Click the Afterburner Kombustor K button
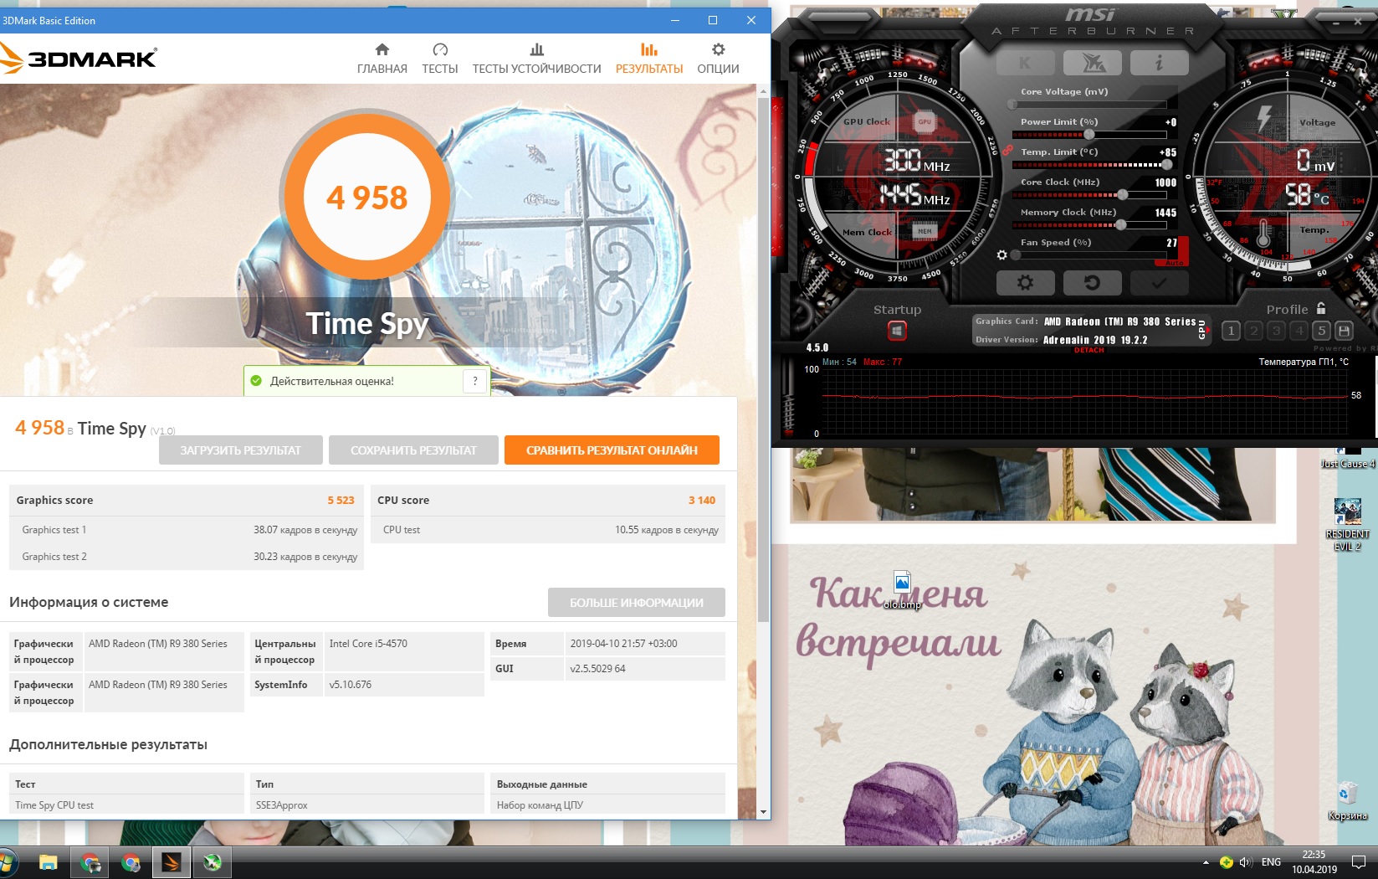The width and height of the screenshot is (1378, 879). click(x=1025, y=63)
